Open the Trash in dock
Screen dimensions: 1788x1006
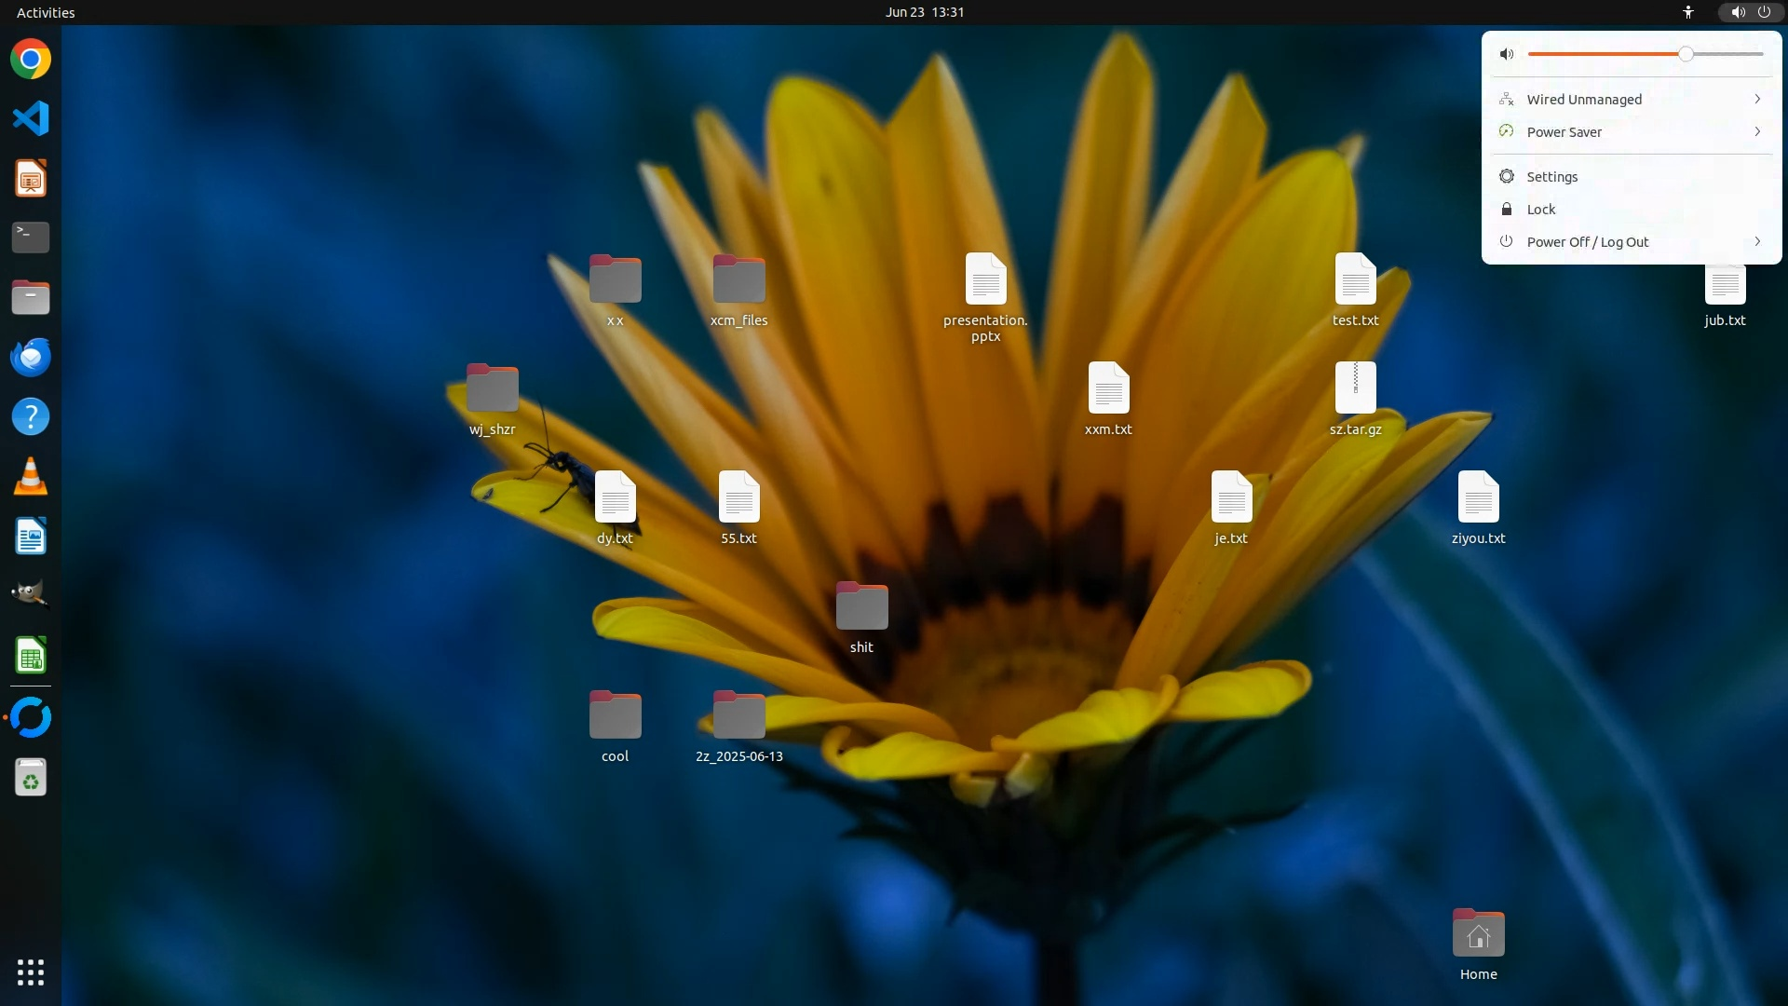(x=31, y=777)
